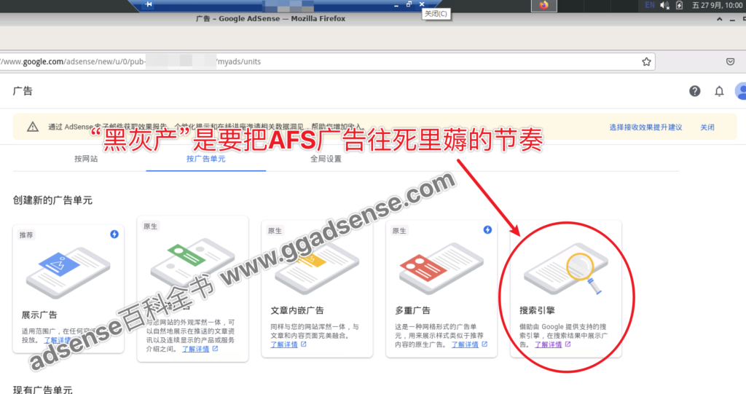
Task: Click external link icon on 文章内嵌广告 card
Action: point(304,344)
